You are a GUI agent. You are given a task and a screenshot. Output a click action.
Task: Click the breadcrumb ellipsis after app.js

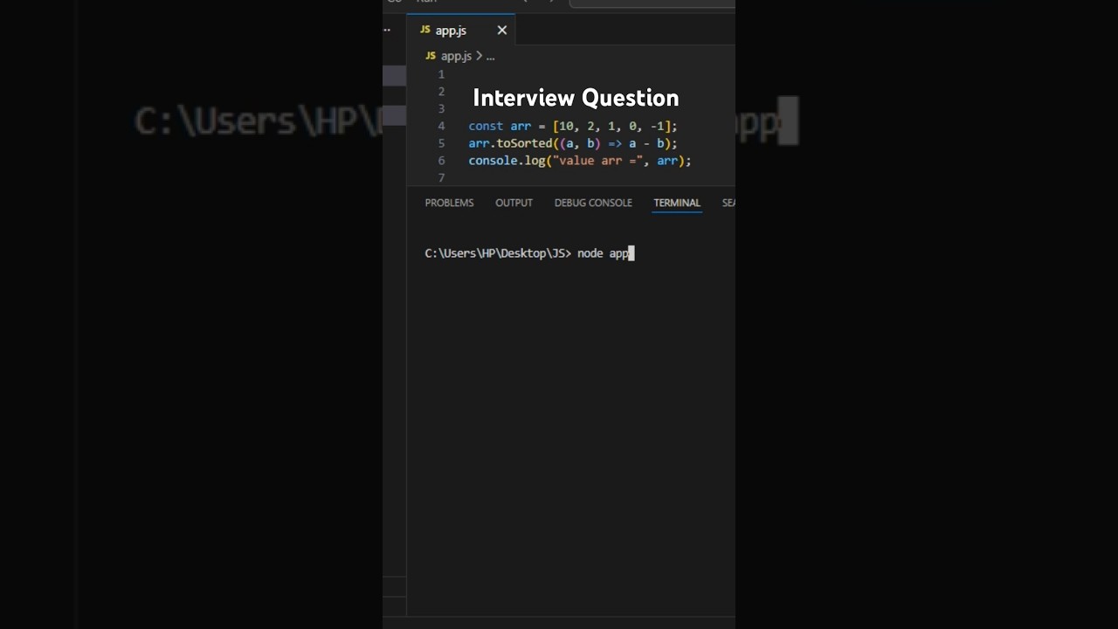coord(490,56)
